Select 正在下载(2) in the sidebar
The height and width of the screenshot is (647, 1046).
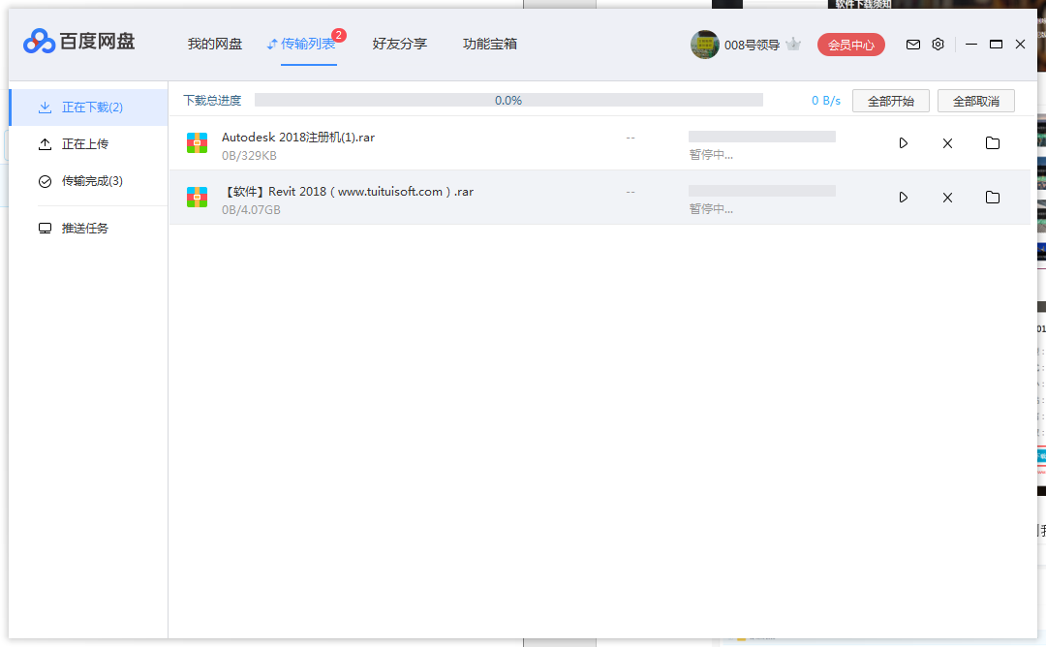pyautogui.click(x=89, y=108)
